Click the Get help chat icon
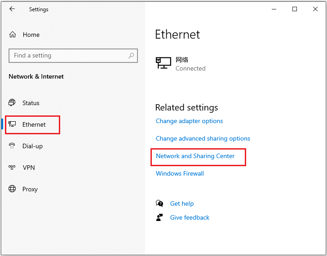Viewport: 327px width, 256px height. [159, 203]
